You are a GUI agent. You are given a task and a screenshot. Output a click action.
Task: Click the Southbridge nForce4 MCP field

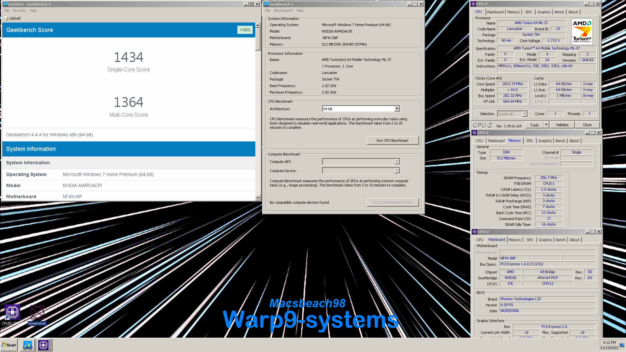pos(548,278)
